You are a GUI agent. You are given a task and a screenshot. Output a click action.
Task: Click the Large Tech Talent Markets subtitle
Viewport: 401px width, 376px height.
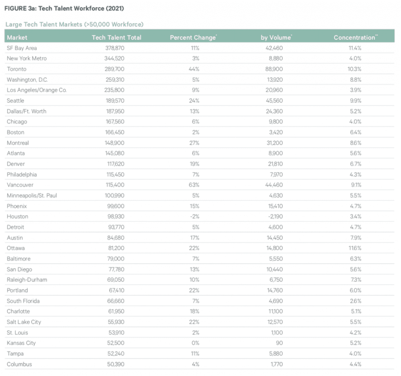point(74,24)
